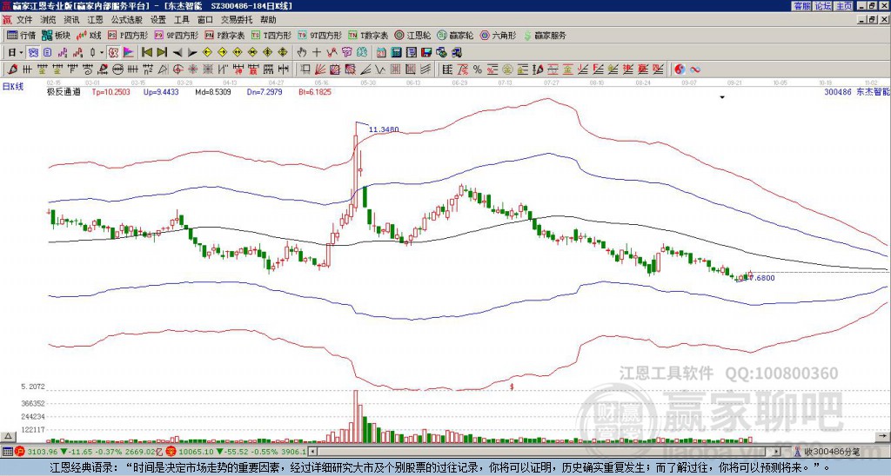Open the P四方形 tool
The image size is (891, 476).
[128, 35]
